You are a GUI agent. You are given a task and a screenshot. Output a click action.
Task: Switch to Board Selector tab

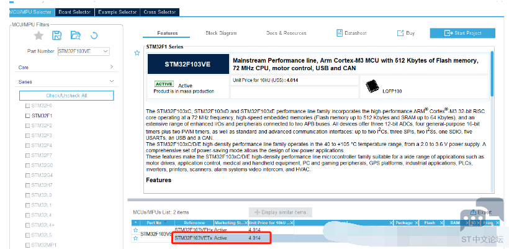74,12
